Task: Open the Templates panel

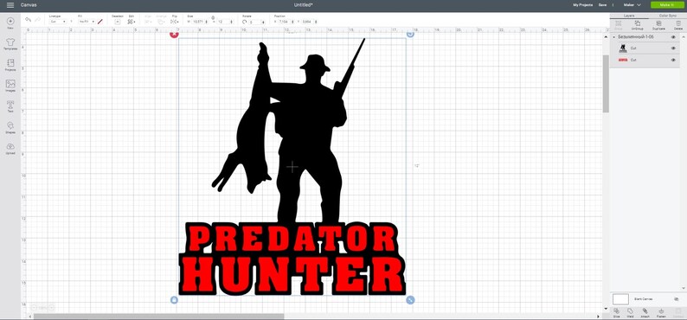Action: (10, 44)
